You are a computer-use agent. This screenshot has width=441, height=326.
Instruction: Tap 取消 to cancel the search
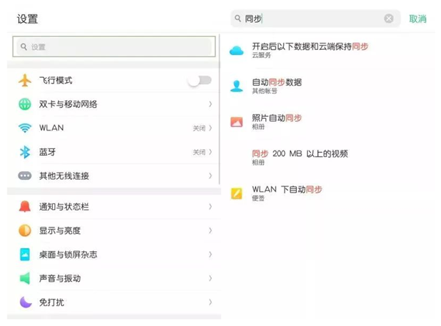(x=417, y=19)
